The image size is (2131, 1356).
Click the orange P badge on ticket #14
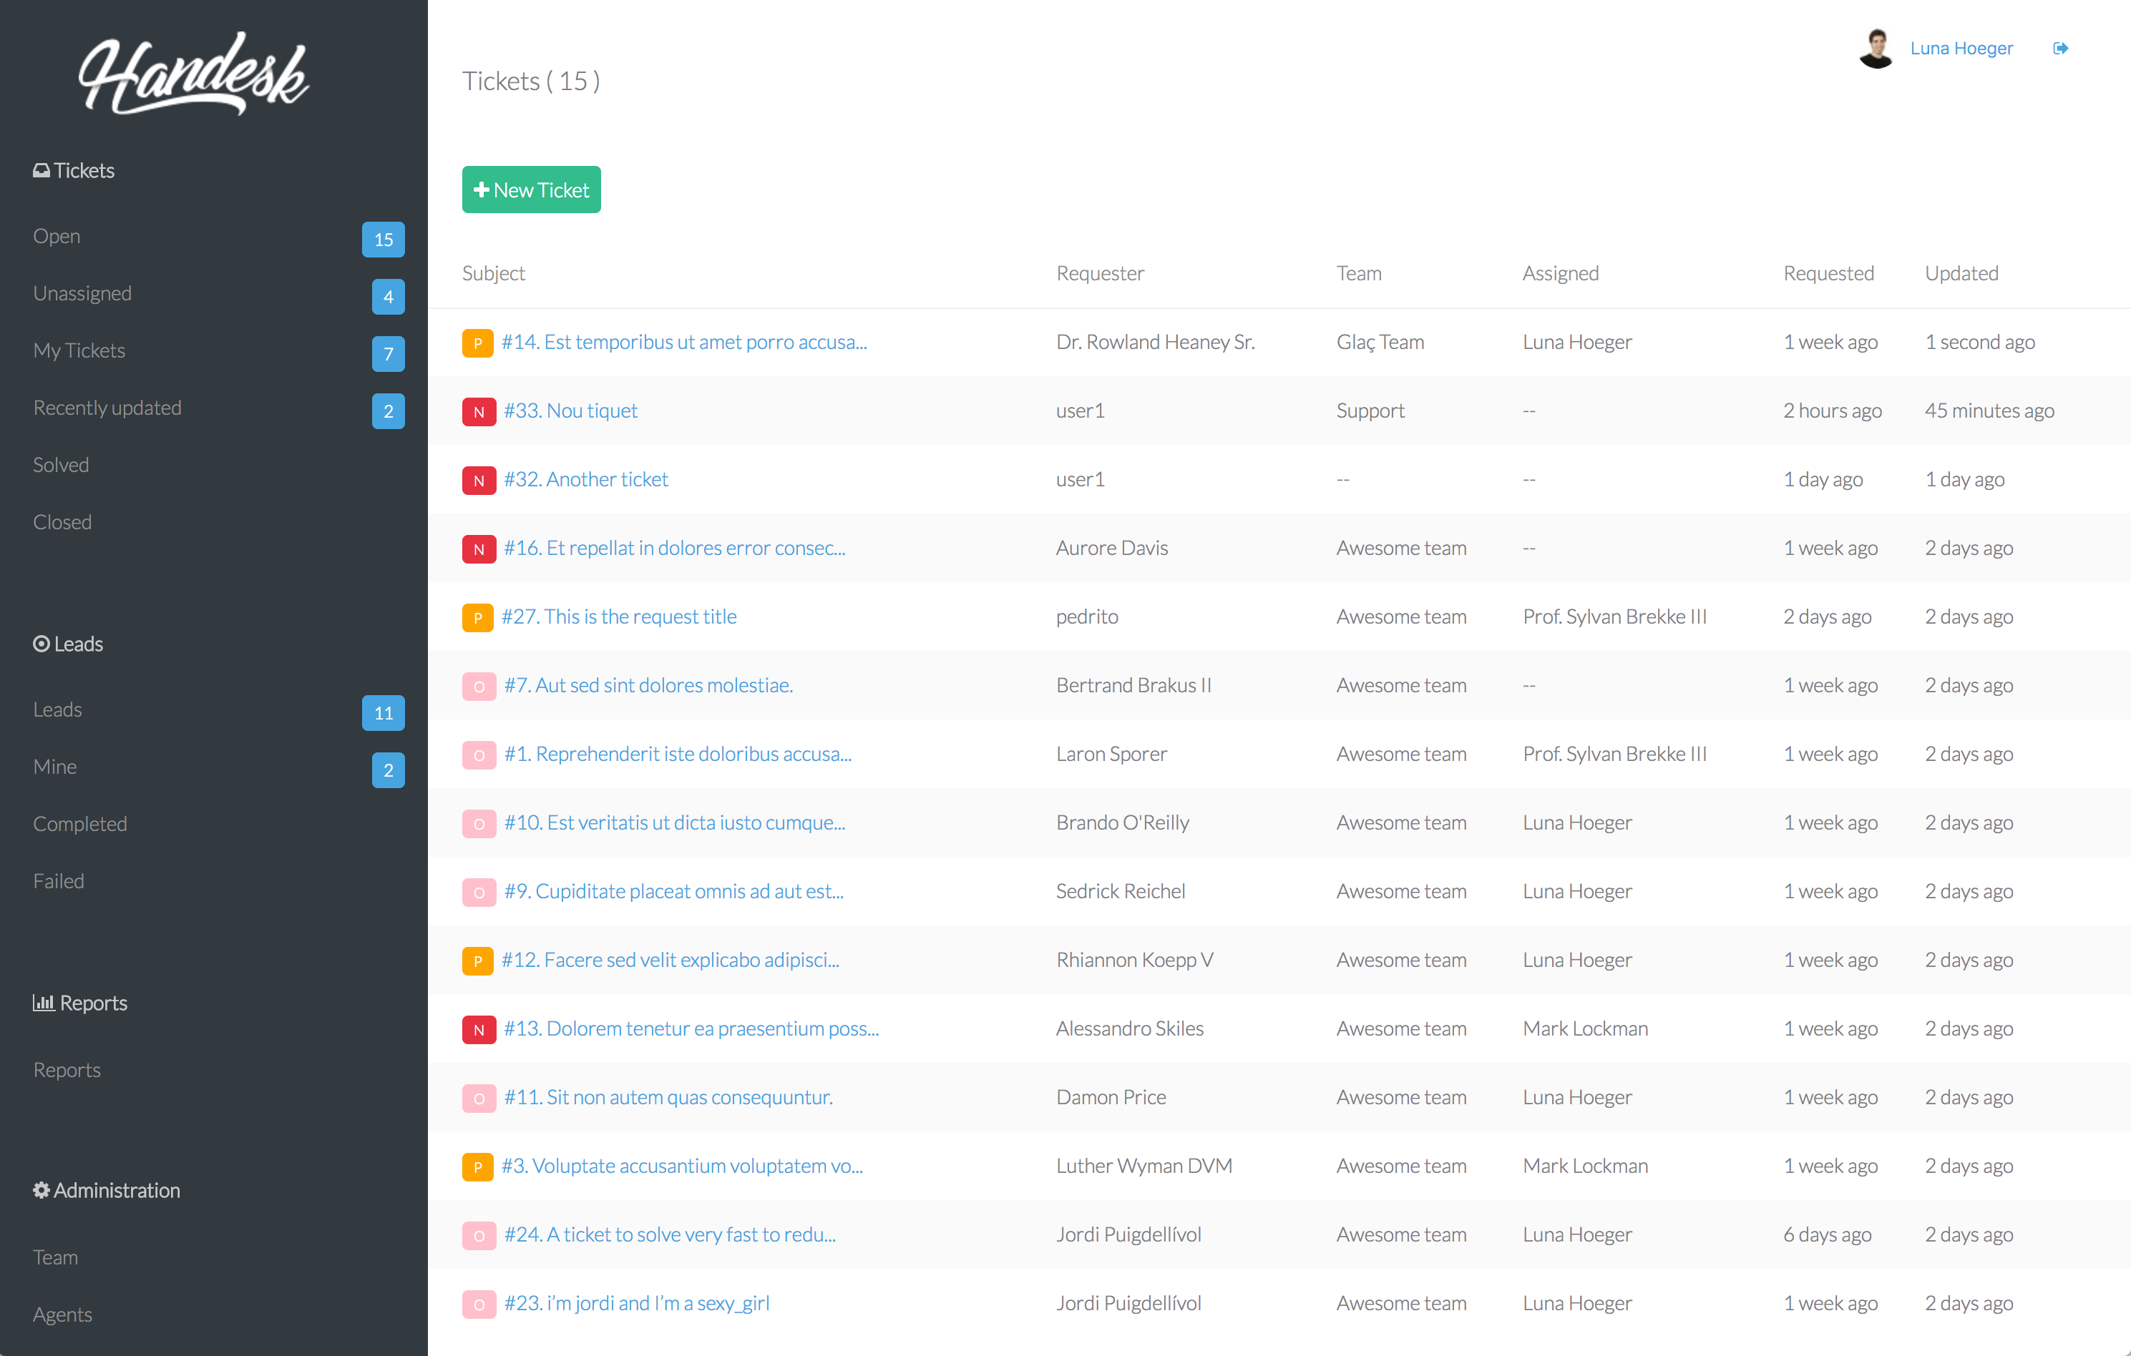tap(478, 343)
